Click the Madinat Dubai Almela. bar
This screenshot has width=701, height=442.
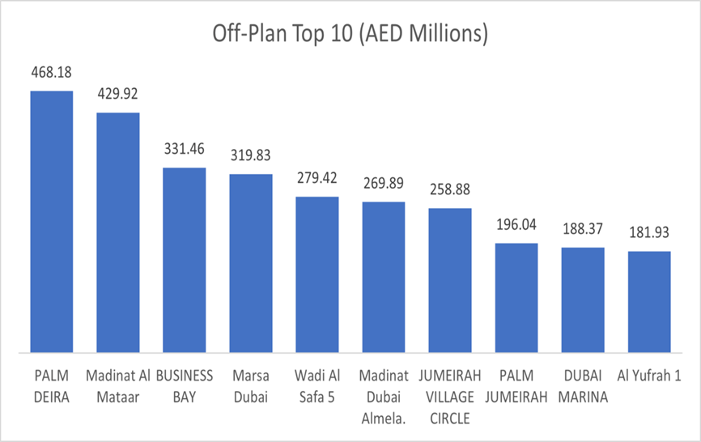coord(384,277)
